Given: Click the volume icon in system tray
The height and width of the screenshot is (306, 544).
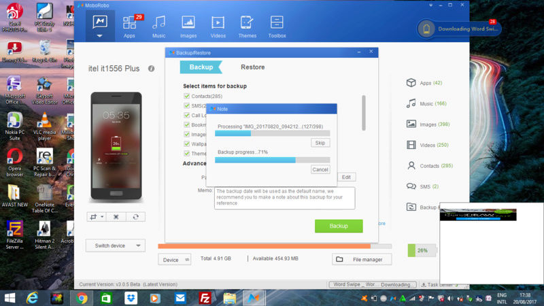Looking at the screenshot, I should 450,299.
